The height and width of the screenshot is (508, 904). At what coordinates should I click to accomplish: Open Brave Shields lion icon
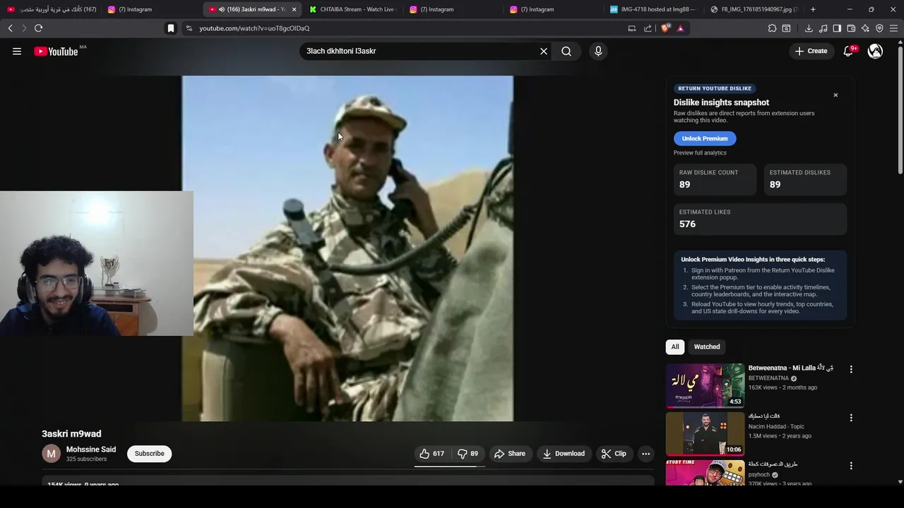point(665,28)
